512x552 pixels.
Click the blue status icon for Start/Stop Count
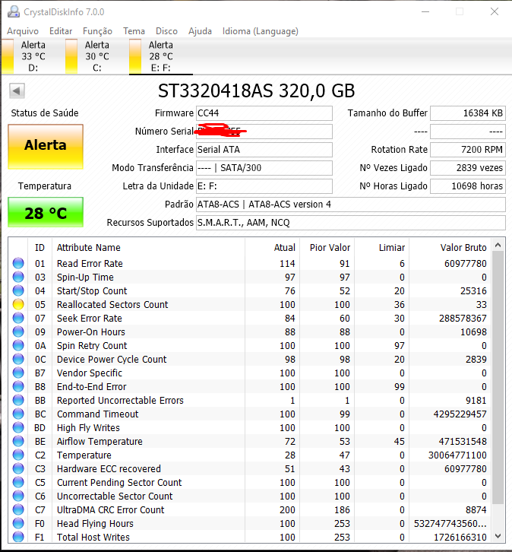18,290
